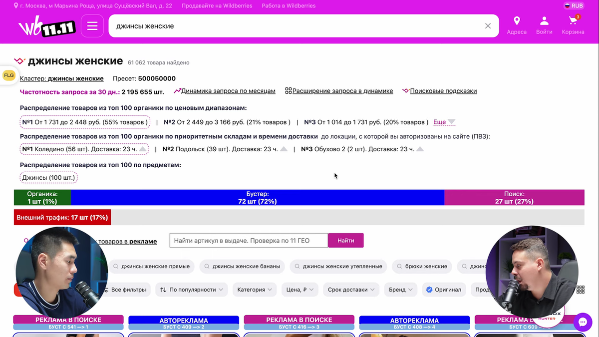Viewport: 599px width, 337px height.
Task: Click the yellow FLG extension badge
Action: tap(8, 75)
